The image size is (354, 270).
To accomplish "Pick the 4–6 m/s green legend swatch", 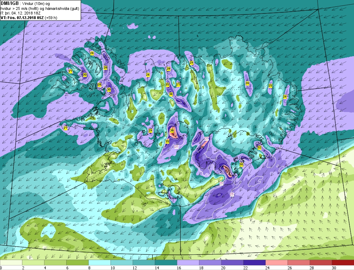I will (55, 263).
